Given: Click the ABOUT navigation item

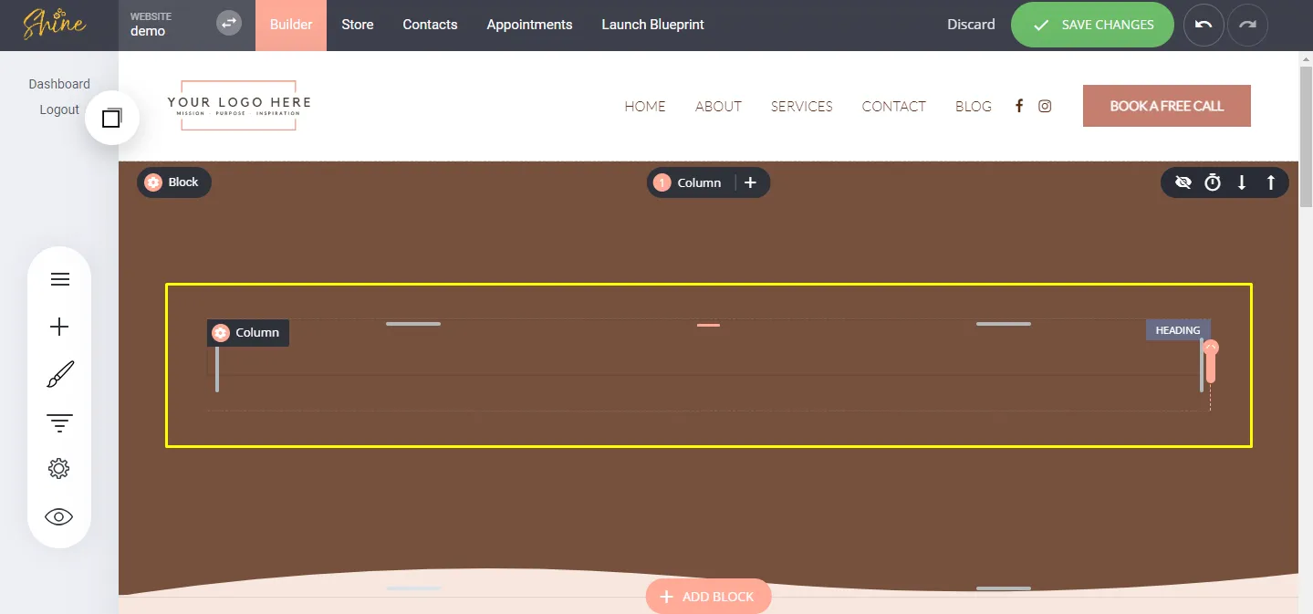Looking at the screenshot, I should (x=718, y=106).
